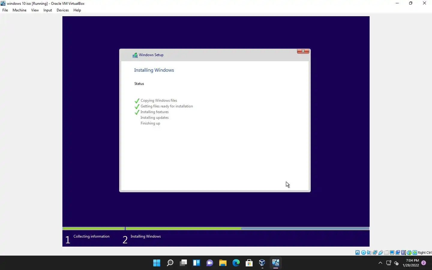The image size is (432, 270).
Task: Click the network adapters indicator icon
Action: tap(375, 253)
